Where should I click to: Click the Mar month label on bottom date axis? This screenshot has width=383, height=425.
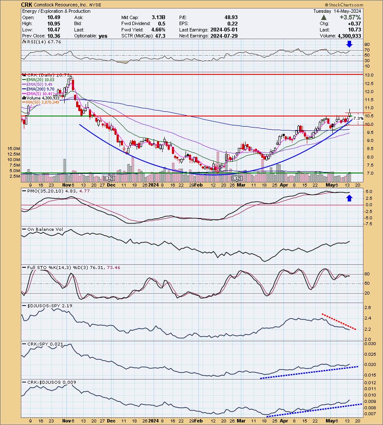[x=241, y=421]
